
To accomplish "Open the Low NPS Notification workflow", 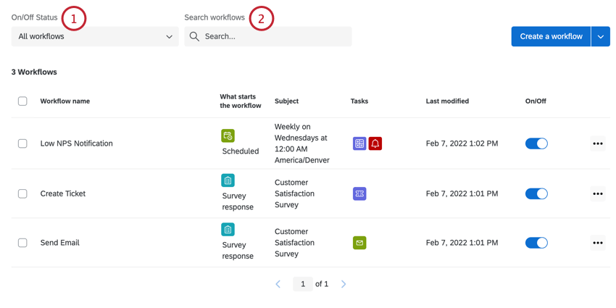I will tap(77, 143).
